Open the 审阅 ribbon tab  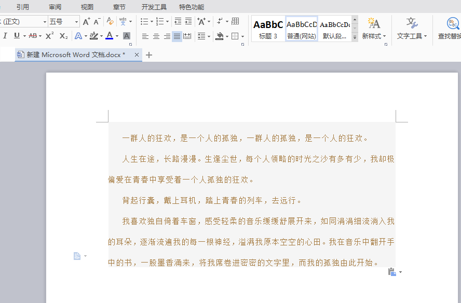[x=55, y=7]
